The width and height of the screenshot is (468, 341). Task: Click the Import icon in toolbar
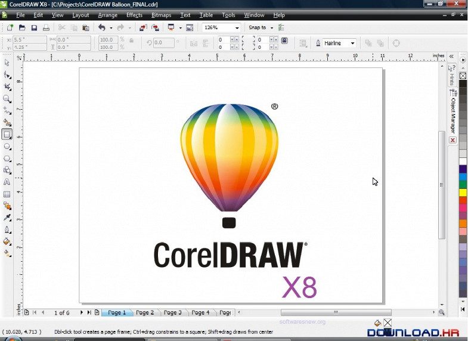point(142,28)
